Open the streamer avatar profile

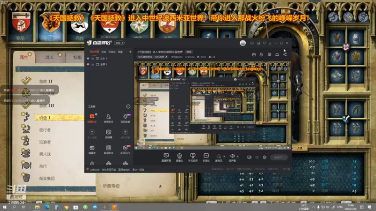243,43
